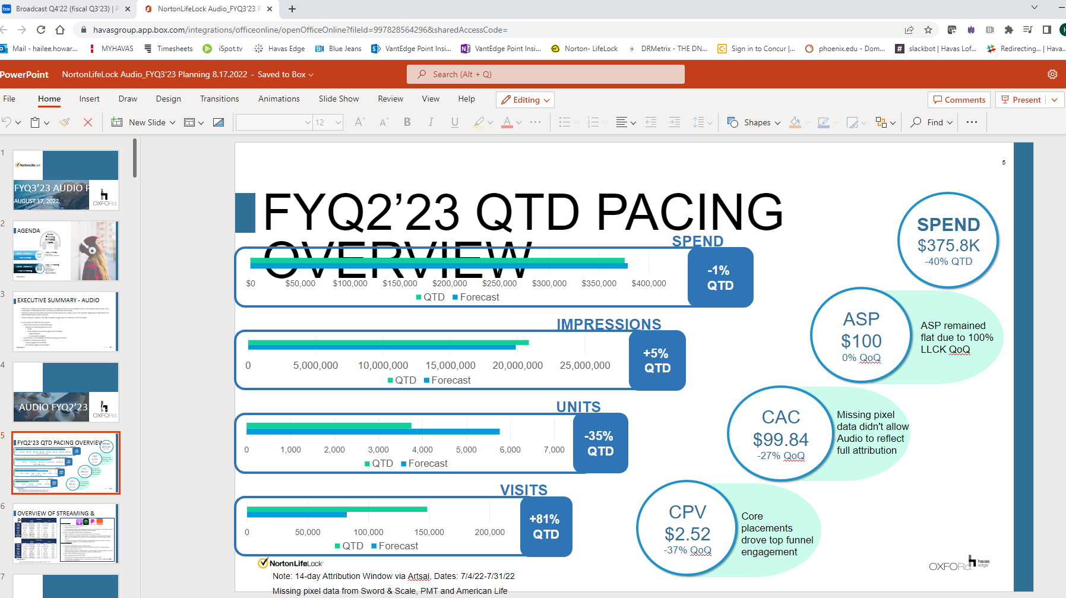The image size is (1066, 598).
Task: Click the Present button
Action: [1021, 100]
